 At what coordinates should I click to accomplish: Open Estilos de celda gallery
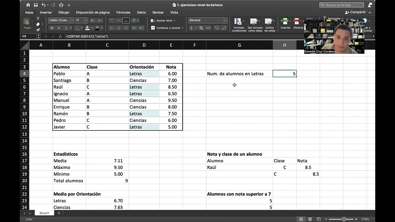269,25
